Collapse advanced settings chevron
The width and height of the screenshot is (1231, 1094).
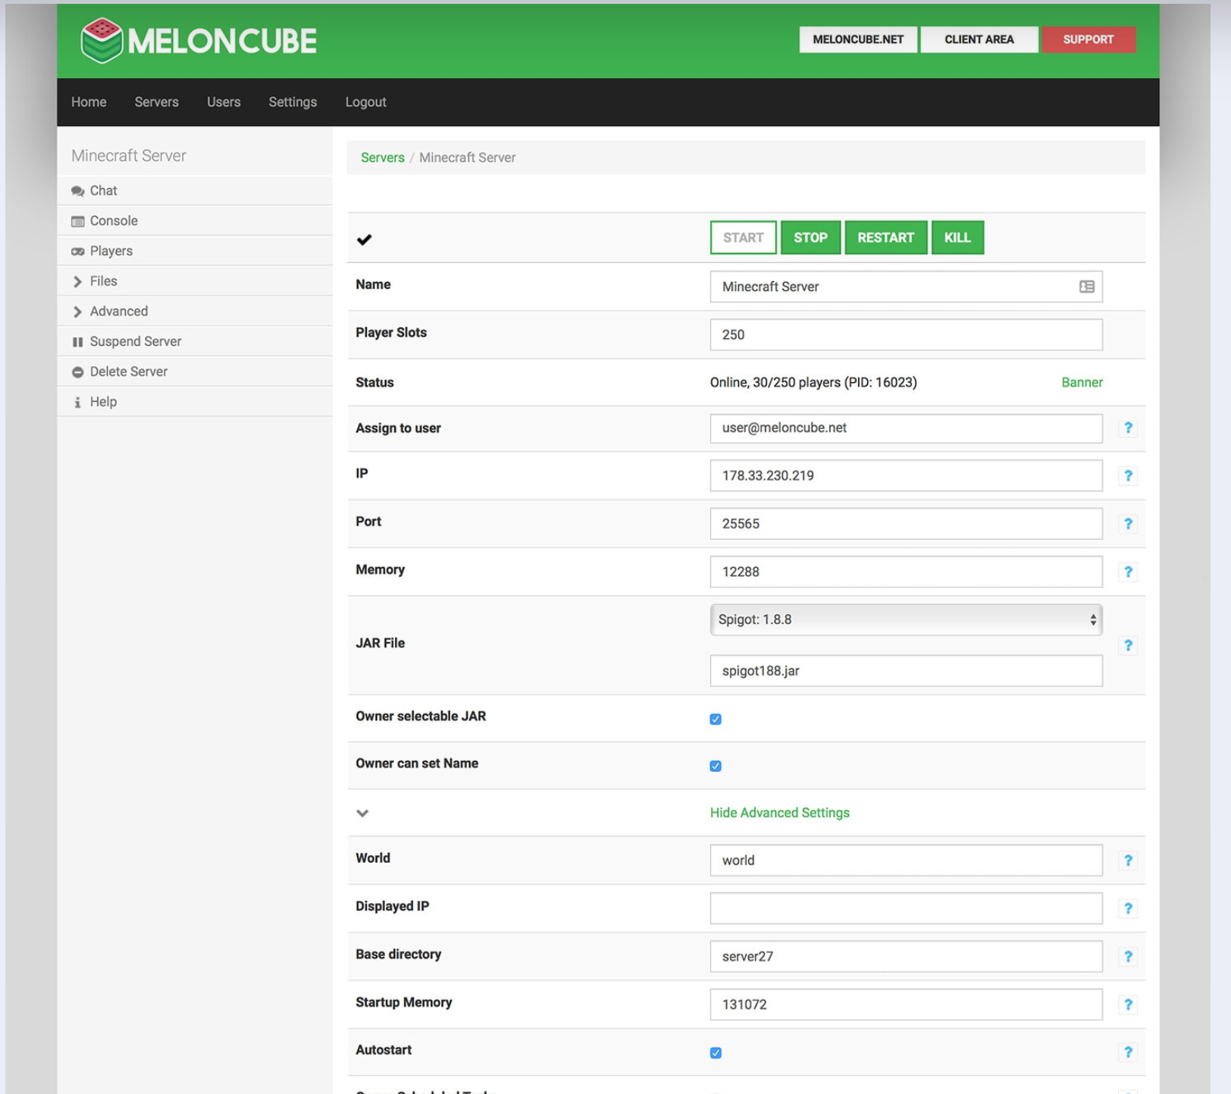click(x=362, y=813)
